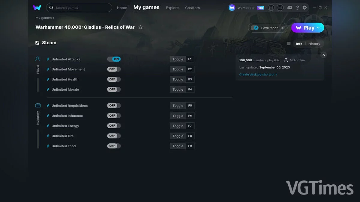The height and width of the screenshot is (202, 360).
Task: Click the WeMod logo in the top bar
Action: point(37,7)
